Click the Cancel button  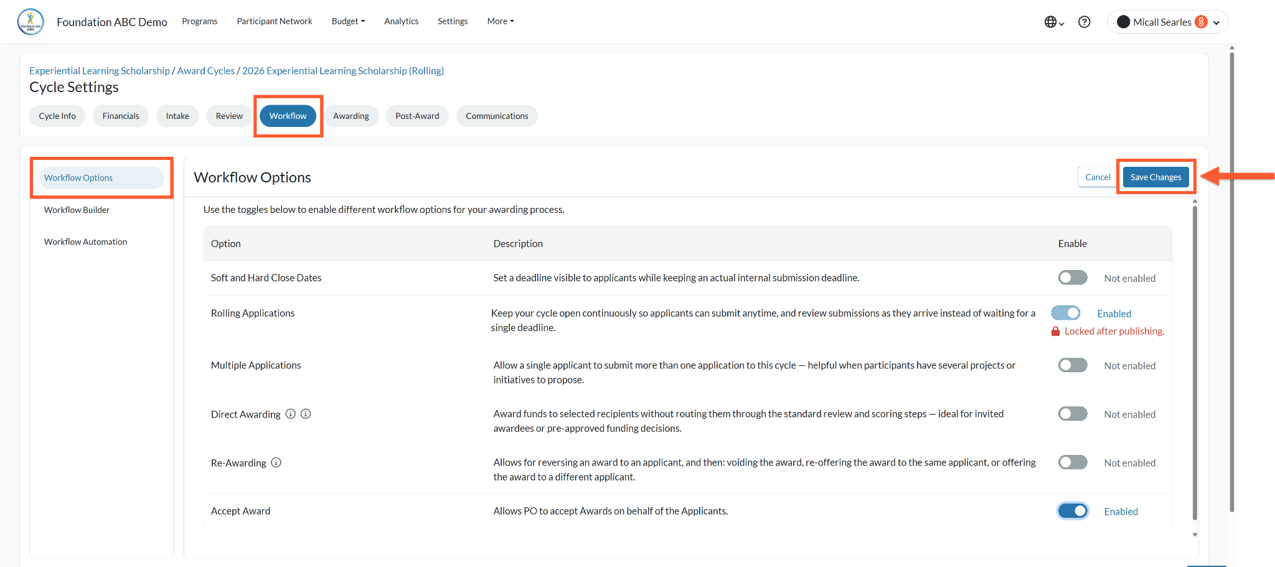[1098, 177]
